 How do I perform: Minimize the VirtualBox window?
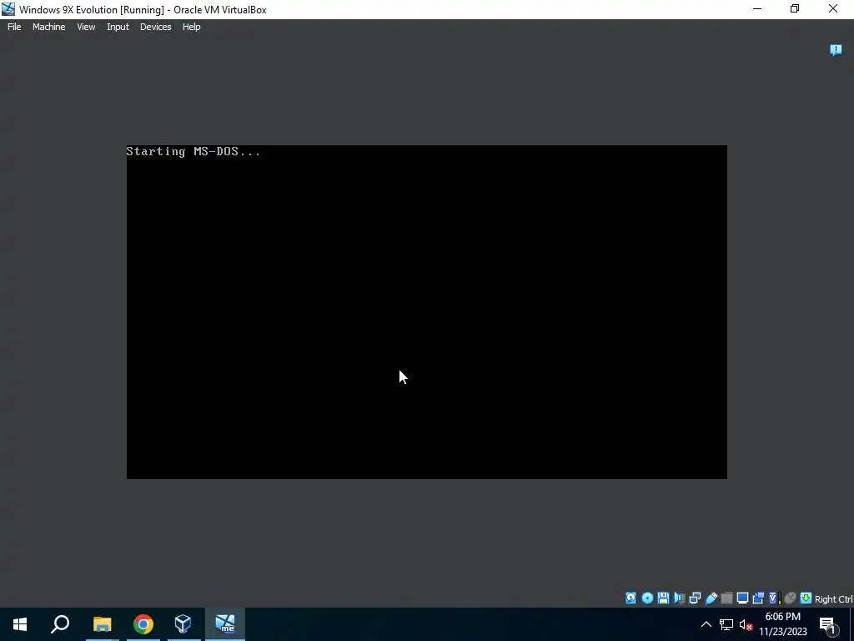click(x=757, y=8)
